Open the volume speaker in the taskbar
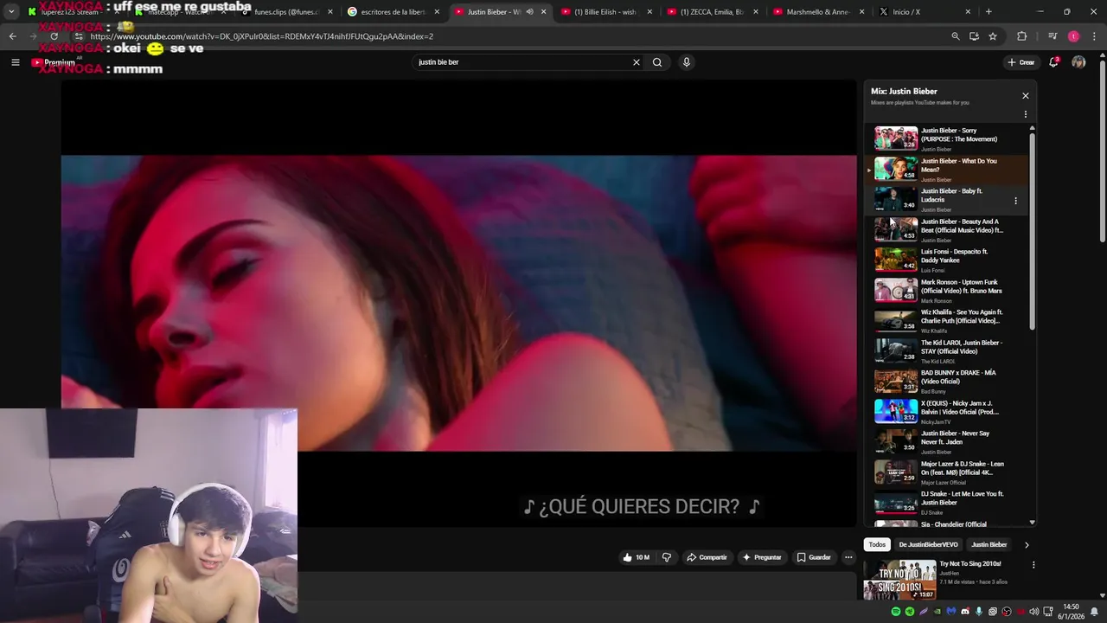This screenshot has height=623, width=1107. point(1033,612)
